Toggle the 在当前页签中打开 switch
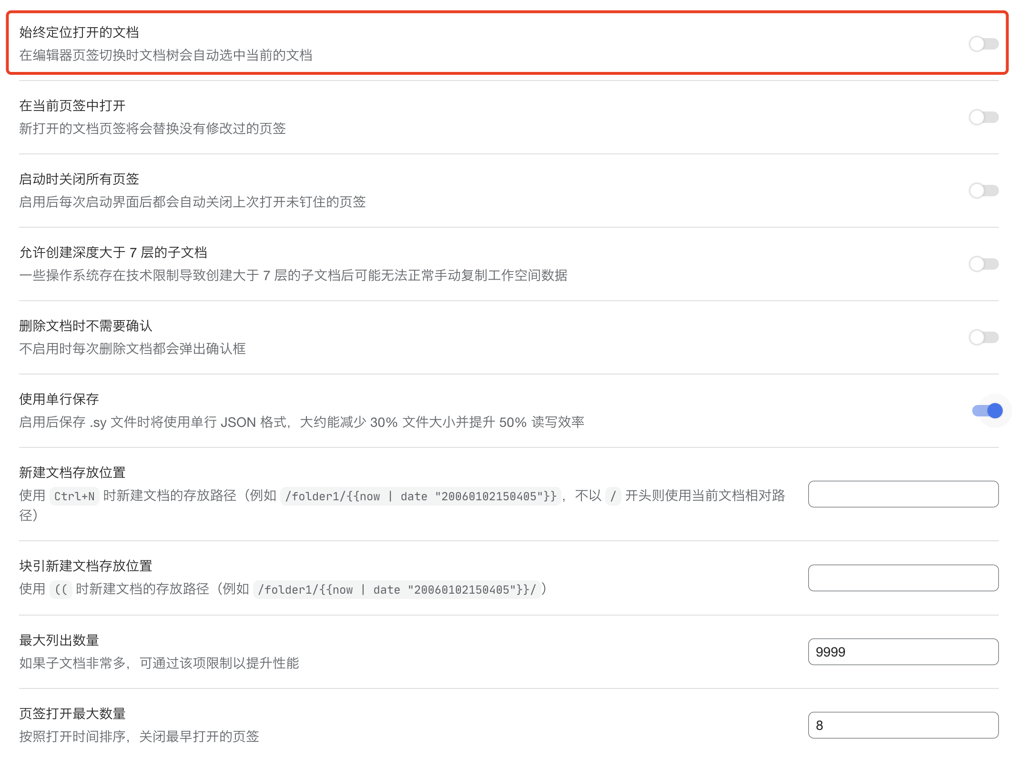 [x=984, y=117]
